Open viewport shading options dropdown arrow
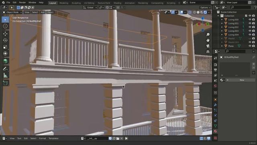 [x=209, y=12]
